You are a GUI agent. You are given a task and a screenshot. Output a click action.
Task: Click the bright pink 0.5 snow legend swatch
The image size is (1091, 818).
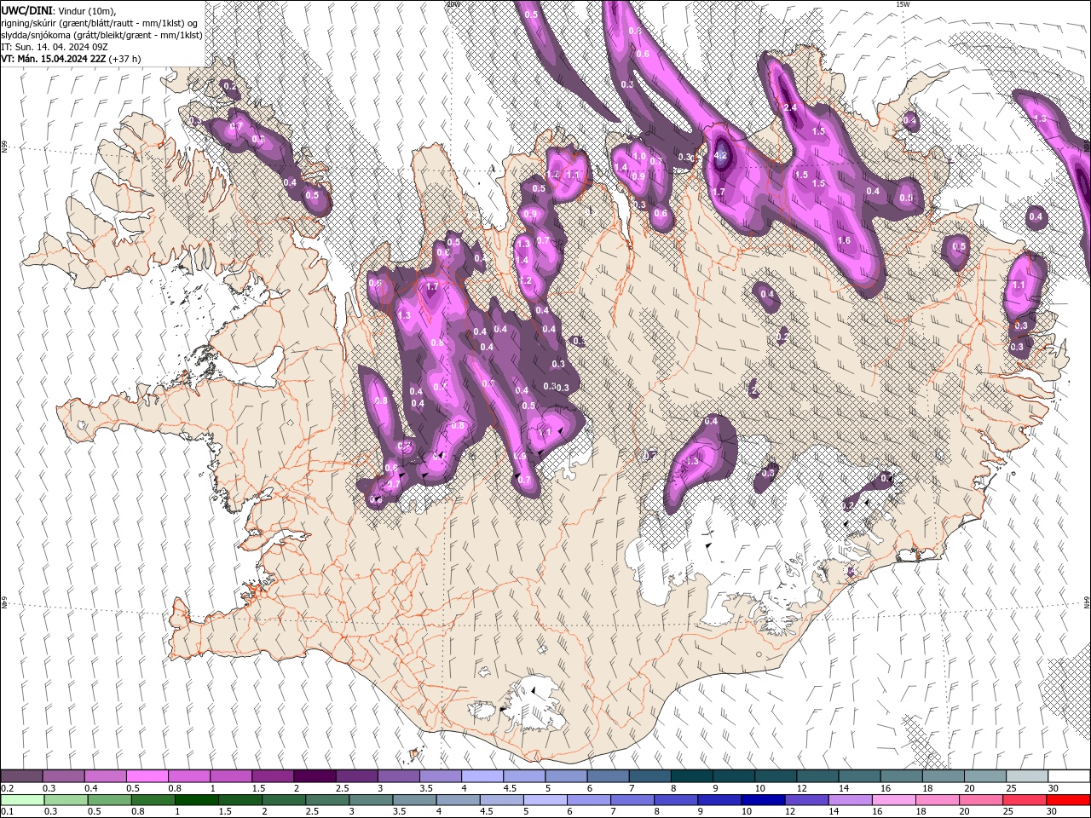coord(147,776)
